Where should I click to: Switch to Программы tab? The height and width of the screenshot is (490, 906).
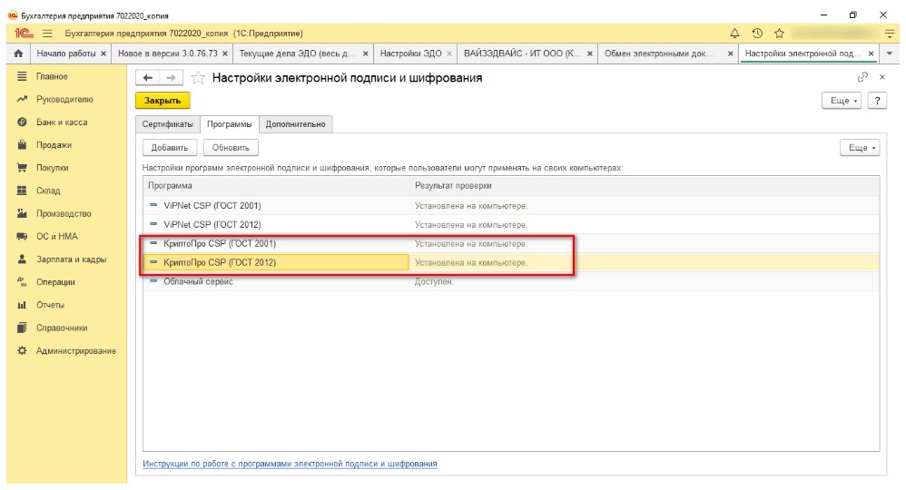pos(230,124)
